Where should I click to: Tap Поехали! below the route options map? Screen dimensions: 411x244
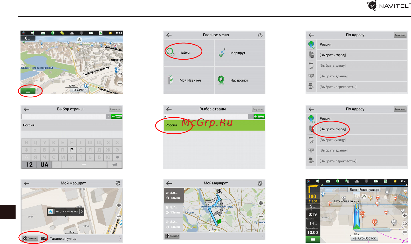coord(172,236)
